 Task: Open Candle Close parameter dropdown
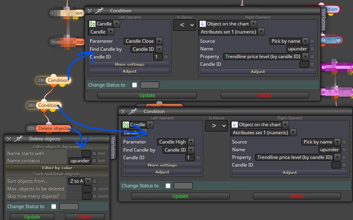click(159, 41)
